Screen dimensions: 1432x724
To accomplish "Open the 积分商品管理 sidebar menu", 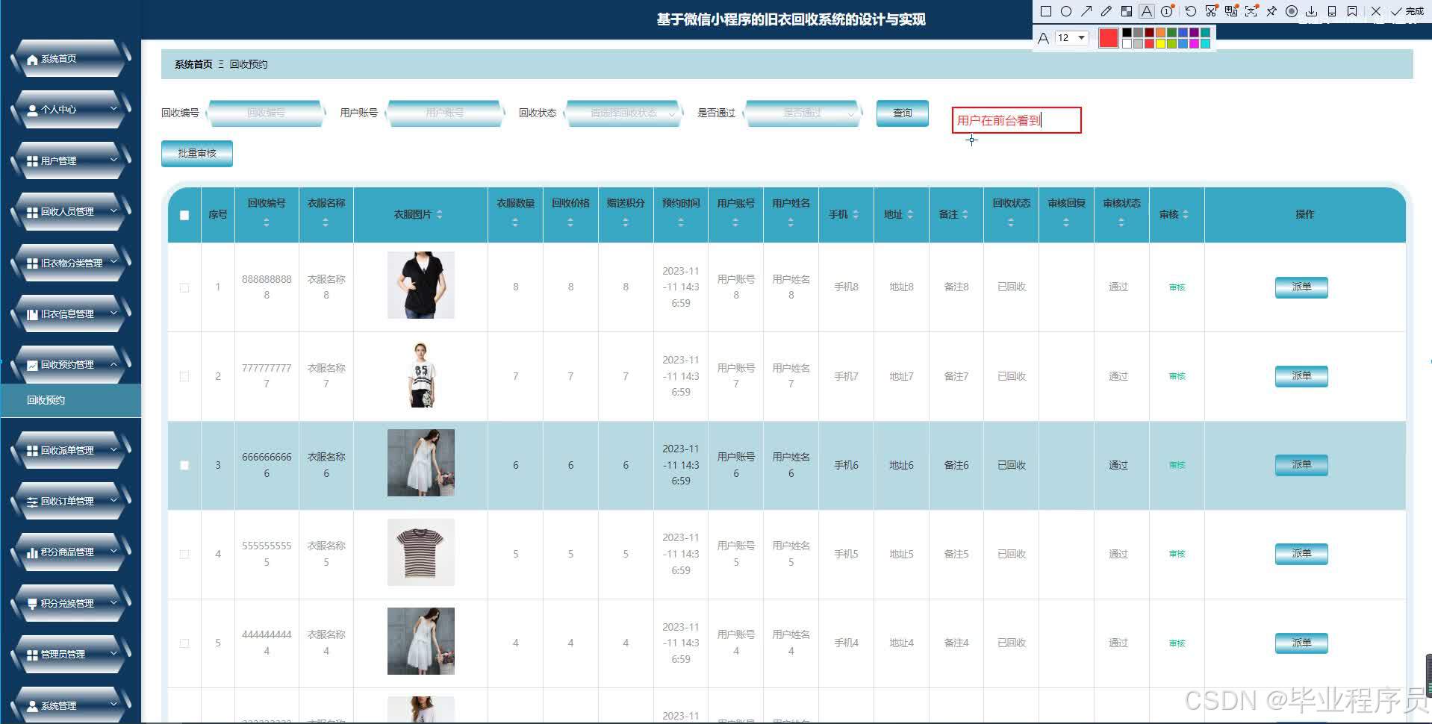I will tap(72, 552).
